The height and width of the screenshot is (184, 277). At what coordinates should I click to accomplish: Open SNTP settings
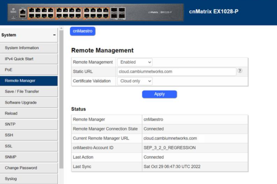pos(29,124)
